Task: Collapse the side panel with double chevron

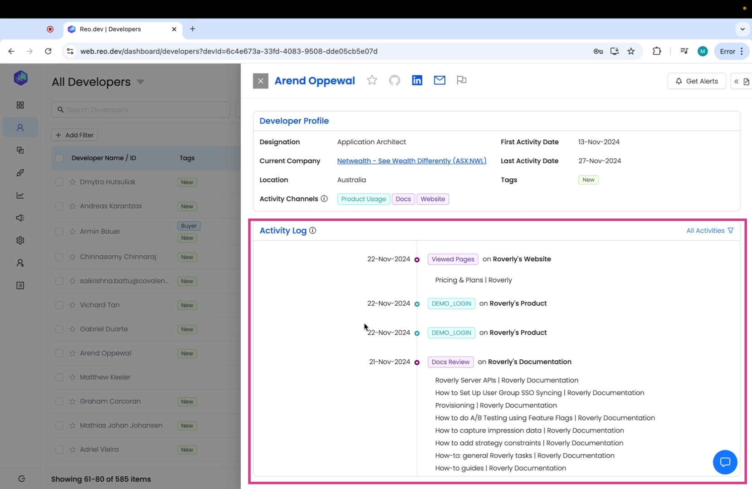Action: coord(736,81)
